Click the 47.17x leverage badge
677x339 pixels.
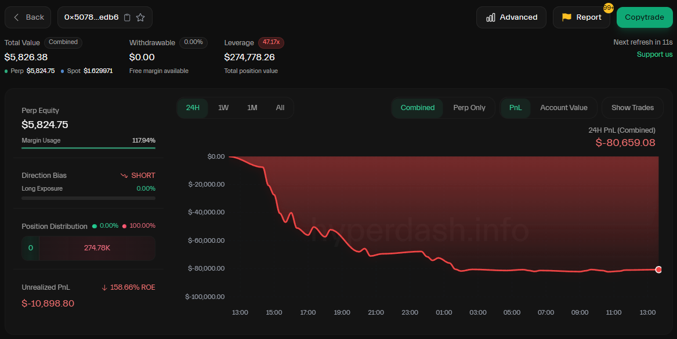271,42
